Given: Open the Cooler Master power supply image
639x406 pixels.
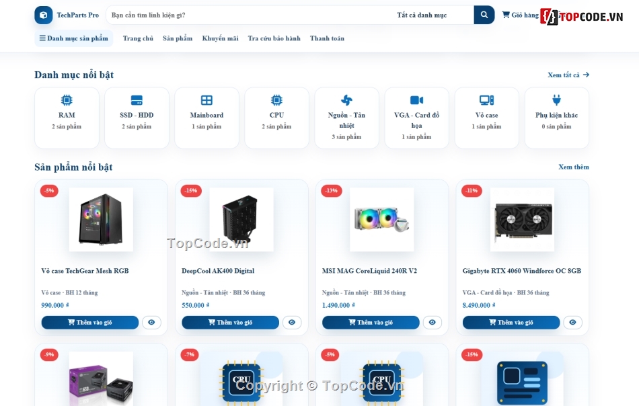Looking at the screenshot, I should pyautogui.click(x=101, y=378).
